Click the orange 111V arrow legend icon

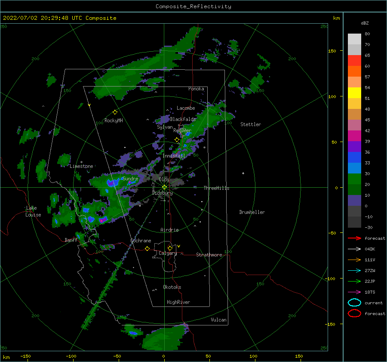pos(354,260)
